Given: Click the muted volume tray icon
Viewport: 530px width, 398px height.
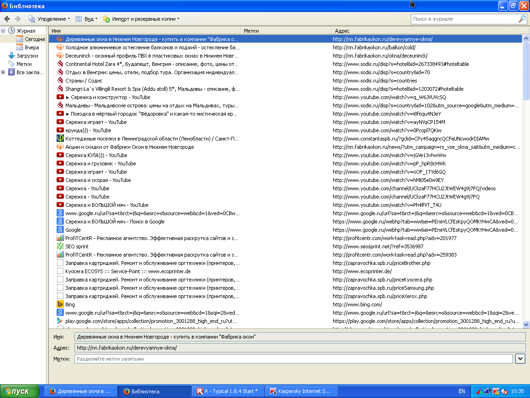Looking at the screenshot, I should pos(504,391).
